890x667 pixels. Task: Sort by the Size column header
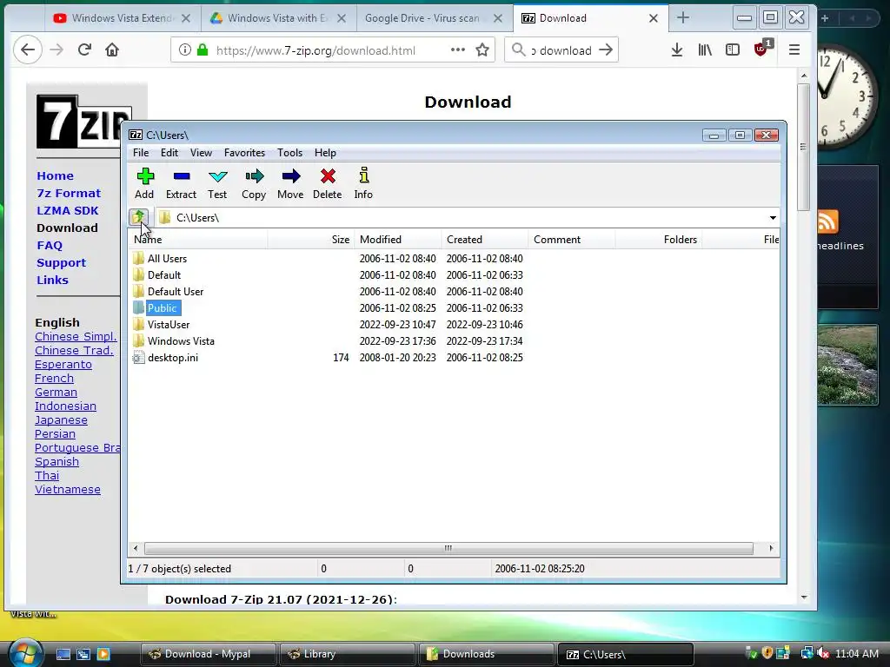(311, 240)
